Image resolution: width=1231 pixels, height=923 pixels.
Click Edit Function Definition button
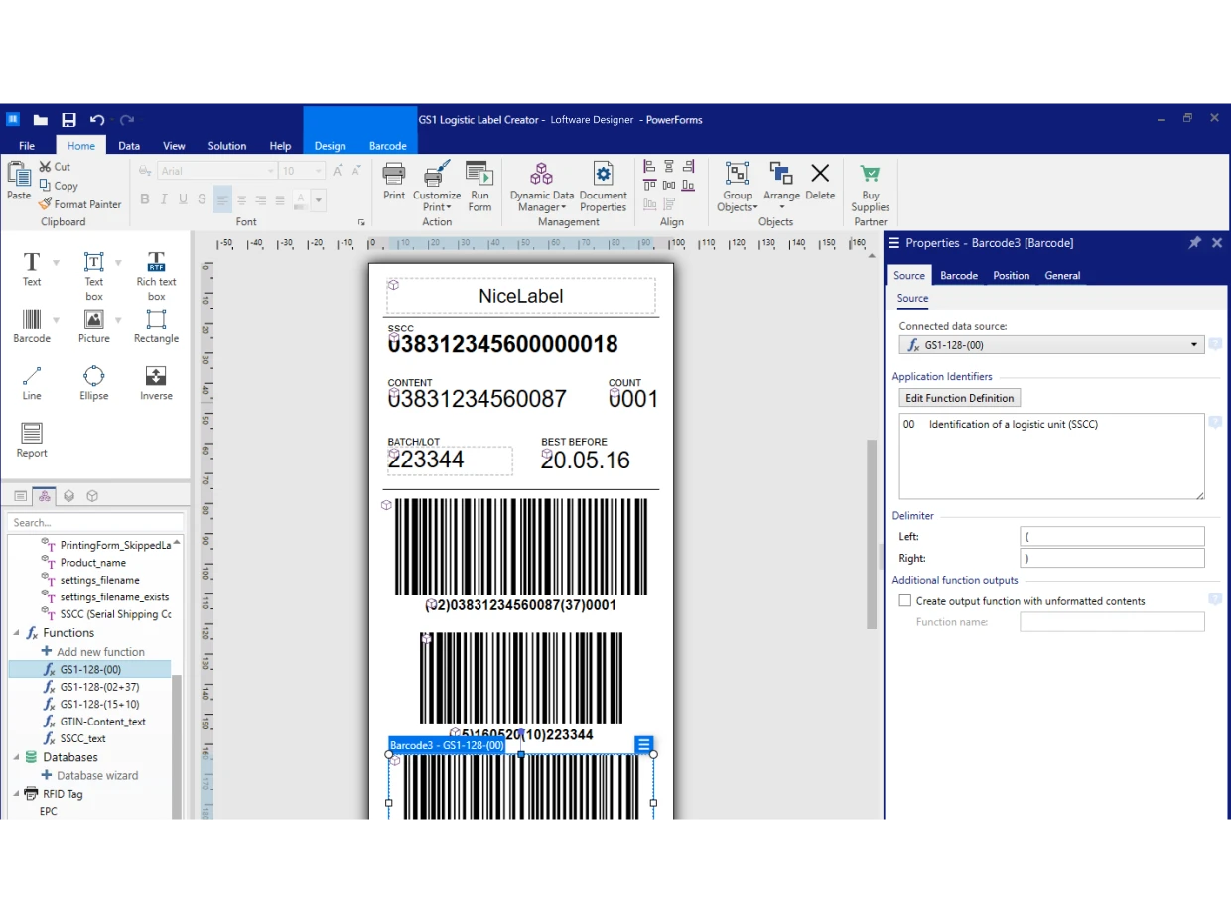tap(959, 398)
